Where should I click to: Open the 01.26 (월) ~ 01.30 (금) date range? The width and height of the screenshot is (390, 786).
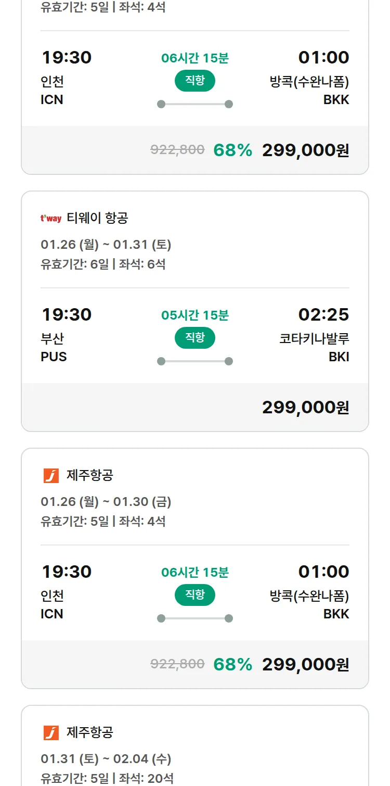(x=106, y=501)
